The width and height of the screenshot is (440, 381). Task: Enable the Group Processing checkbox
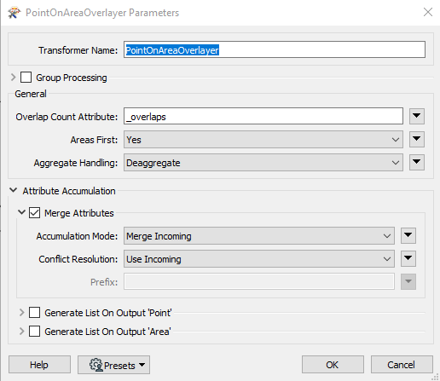coord(26,78)
